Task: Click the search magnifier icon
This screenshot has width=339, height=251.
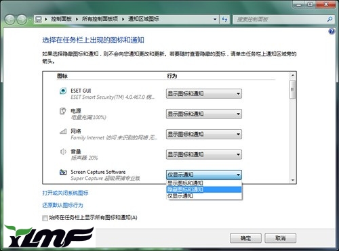Action: coord(330,20)
